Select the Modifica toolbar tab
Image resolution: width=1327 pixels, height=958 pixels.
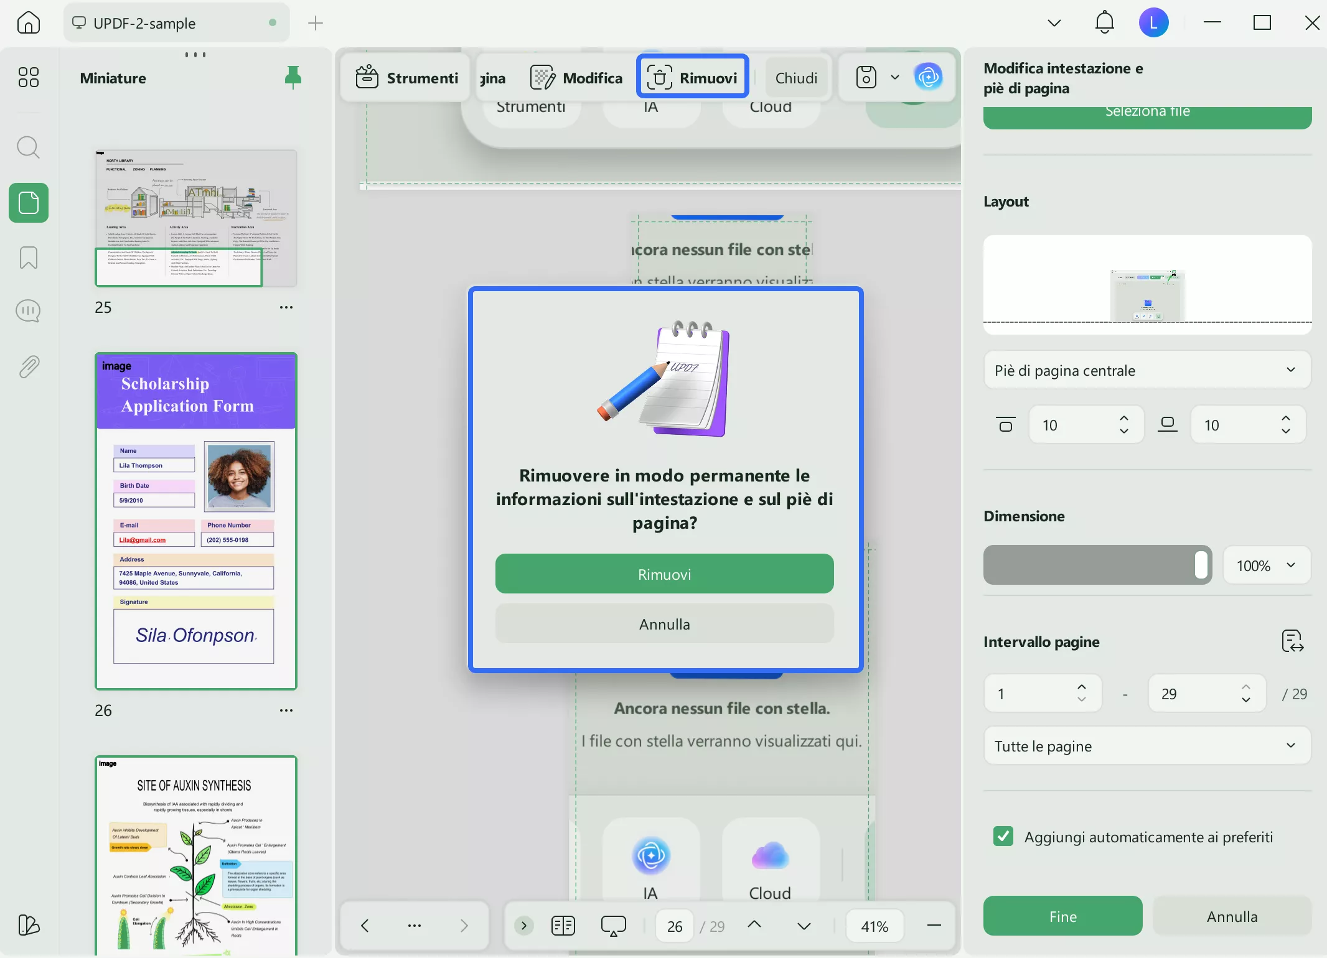[x=576, y=78]
